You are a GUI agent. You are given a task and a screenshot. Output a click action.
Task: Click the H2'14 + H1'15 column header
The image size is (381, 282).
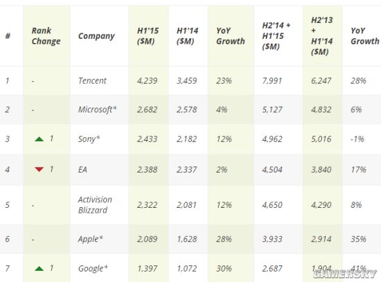pyautogui.click(x=276, y=36)
